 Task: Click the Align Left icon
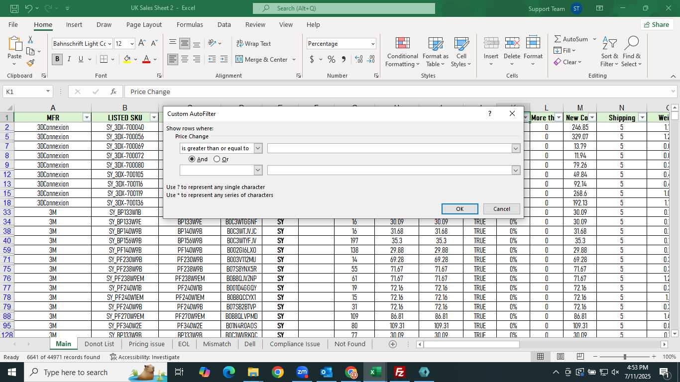(x=173, y=59)
